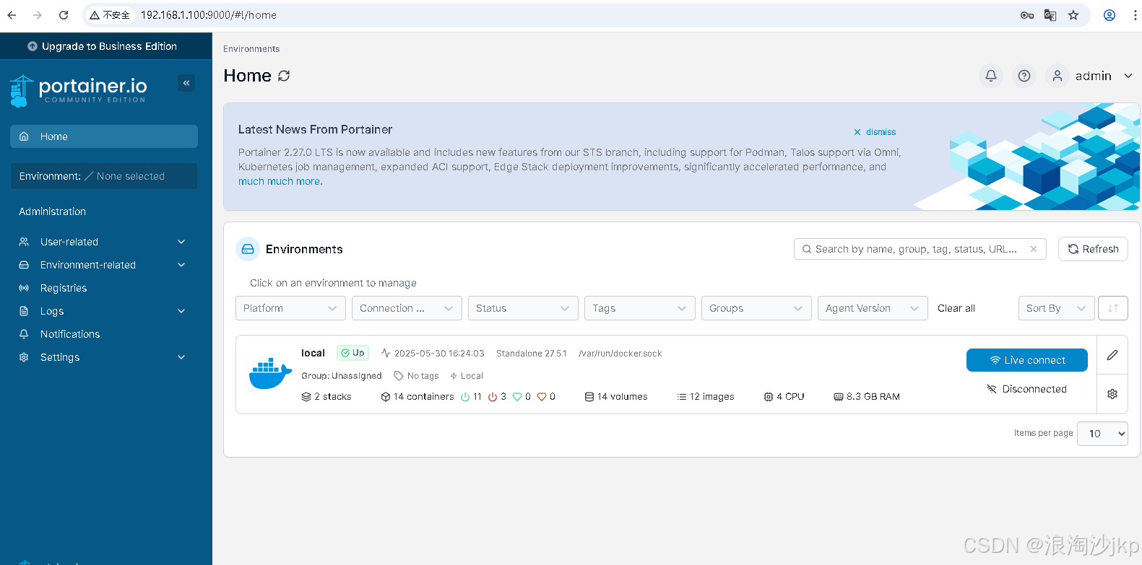Image resolution: width=1142 pixels, height=565 pixels.
Task: Open the browser profile icon
Action: 1109,15
